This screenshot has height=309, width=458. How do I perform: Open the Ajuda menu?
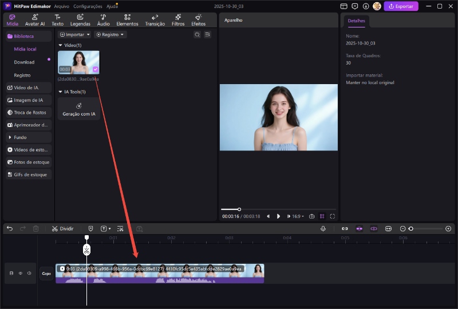click(112, 6)
